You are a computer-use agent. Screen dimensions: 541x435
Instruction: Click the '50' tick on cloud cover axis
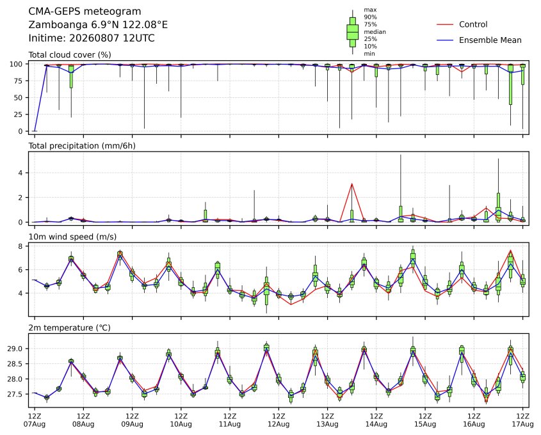point(19,97)
